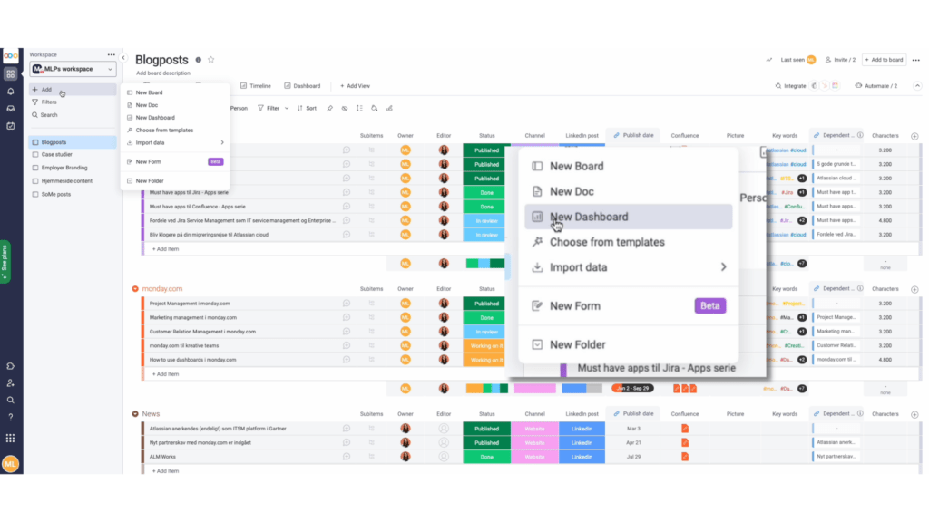Click Add to board button

click(884, 60)
